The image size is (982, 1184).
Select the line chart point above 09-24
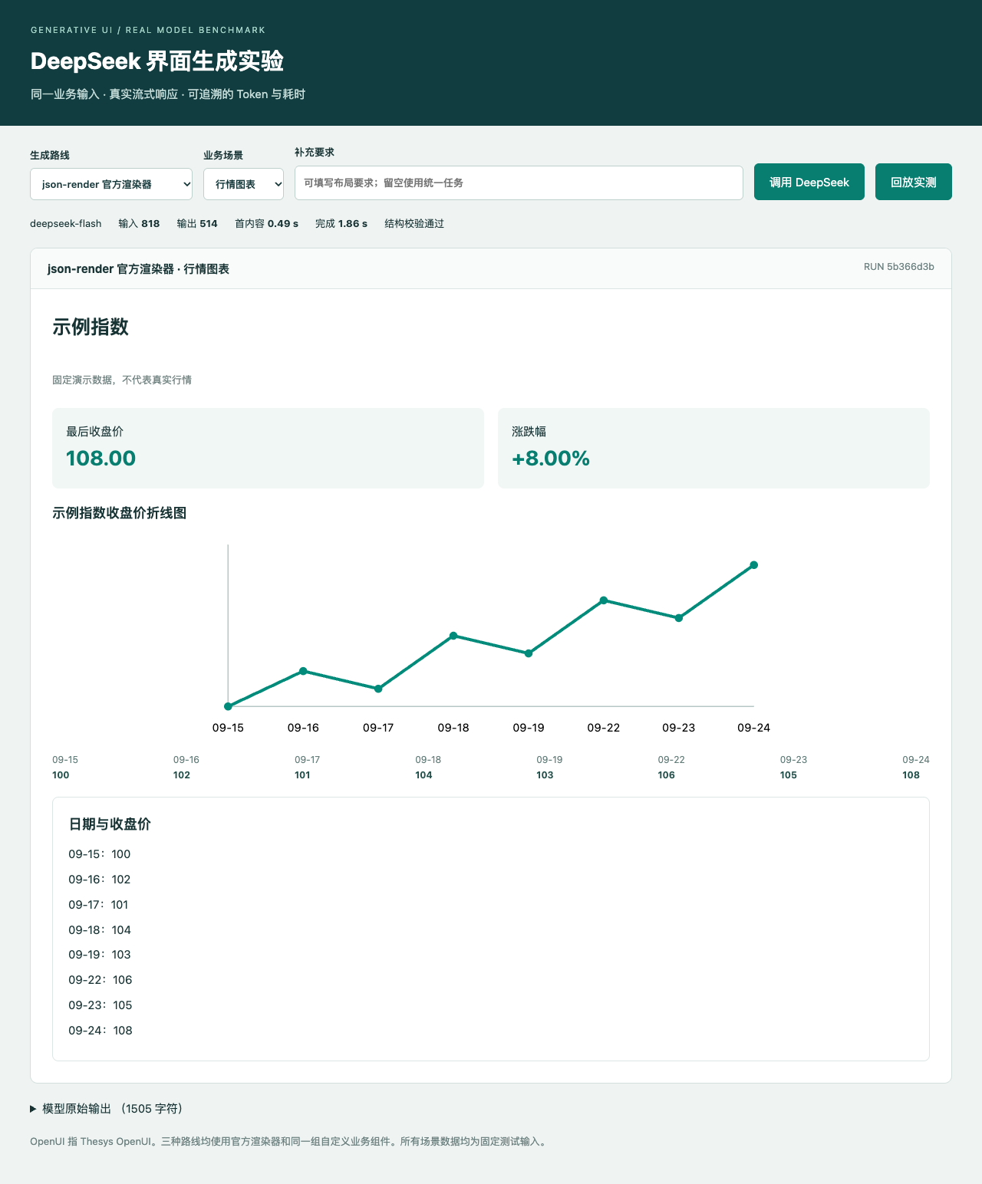[754, 565]
